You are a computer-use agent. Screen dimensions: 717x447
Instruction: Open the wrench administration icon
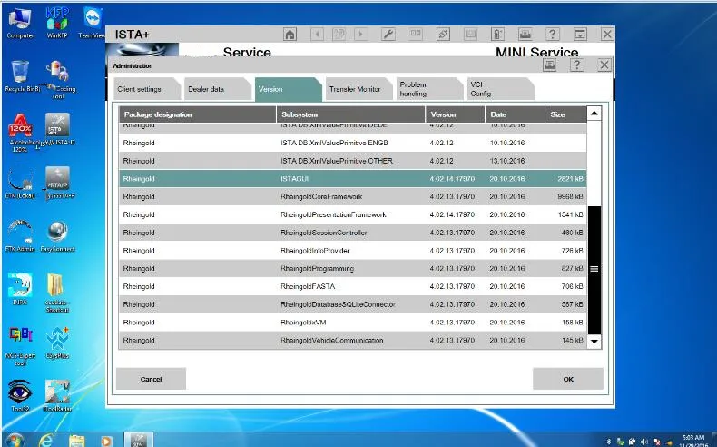[x=388, y=35]
